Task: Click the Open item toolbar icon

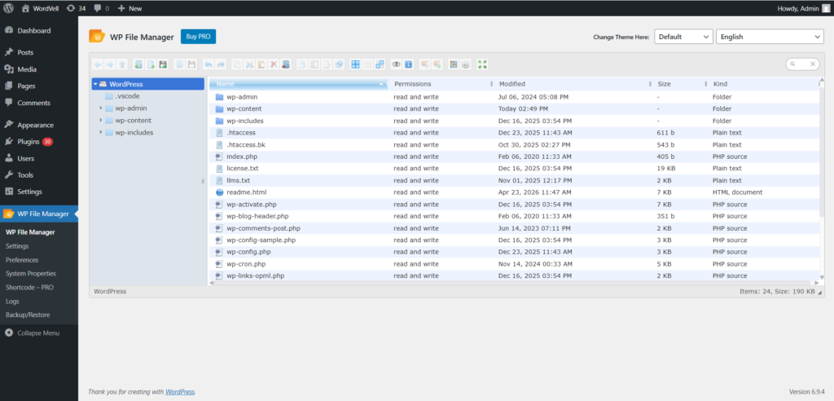Action: pyautogui.click(x=179, y=64)
